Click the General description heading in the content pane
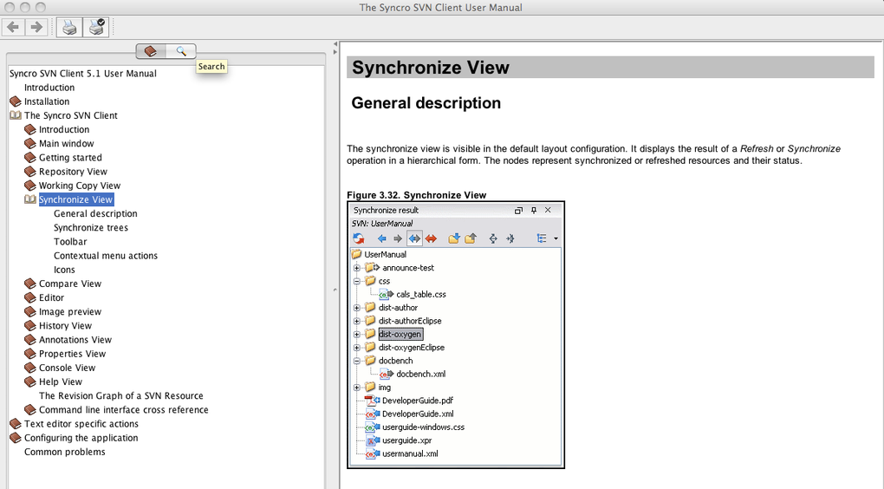The image size is (884, 489). 426,103
